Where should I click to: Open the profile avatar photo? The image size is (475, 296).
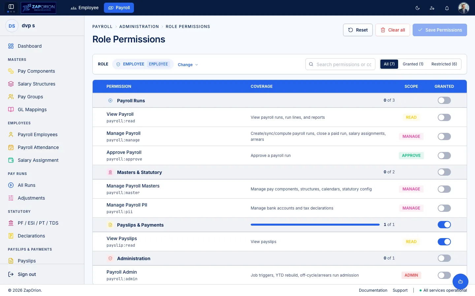pos(463,8)
